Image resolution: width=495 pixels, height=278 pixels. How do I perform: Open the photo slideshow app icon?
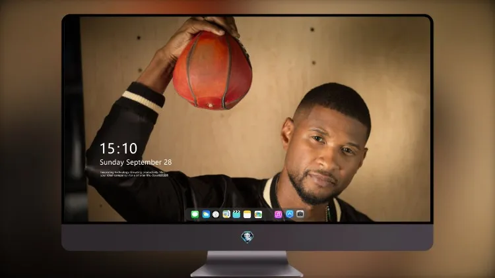click(x=258, y=214)
